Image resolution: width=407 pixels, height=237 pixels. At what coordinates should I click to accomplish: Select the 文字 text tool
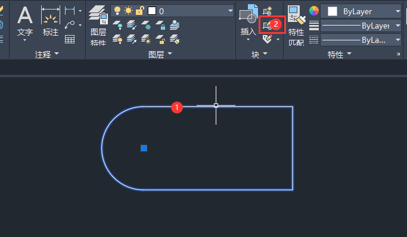coord(25,22)
